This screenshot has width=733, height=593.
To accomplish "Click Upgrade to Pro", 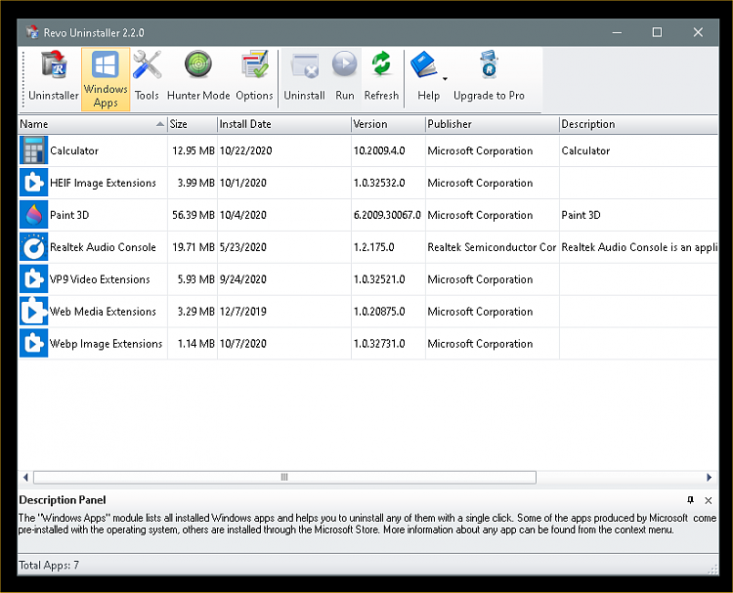I will 489,77.
